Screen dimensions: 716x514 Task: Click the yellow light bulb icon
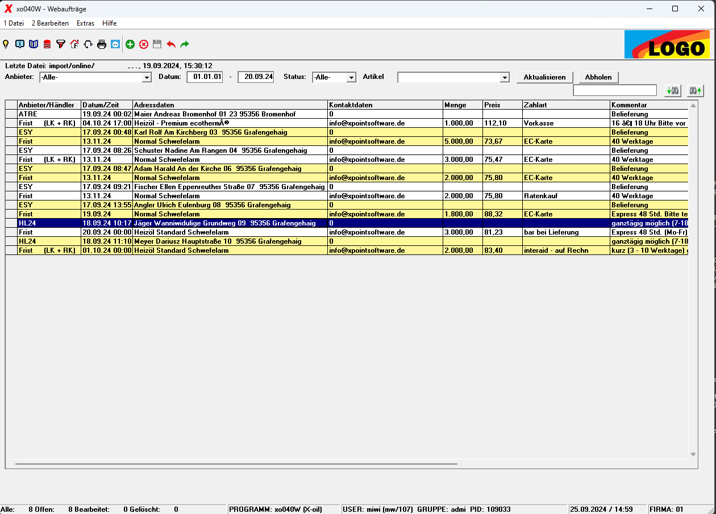click(6, 44)
